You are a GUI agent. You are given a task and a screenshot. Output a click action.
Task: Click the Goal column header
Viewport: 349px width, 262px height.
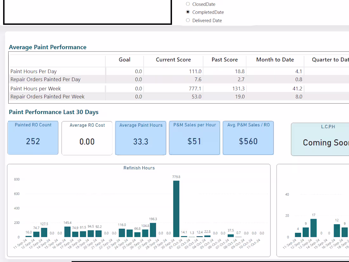124,60
